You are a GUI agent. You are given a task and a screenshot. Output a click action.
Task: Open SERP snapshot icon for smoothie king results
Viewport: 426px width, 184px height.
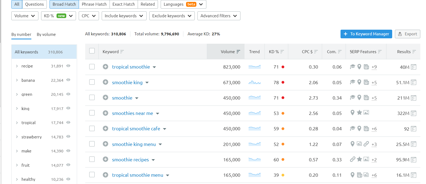pyautogui.click(x=414, y=83)
